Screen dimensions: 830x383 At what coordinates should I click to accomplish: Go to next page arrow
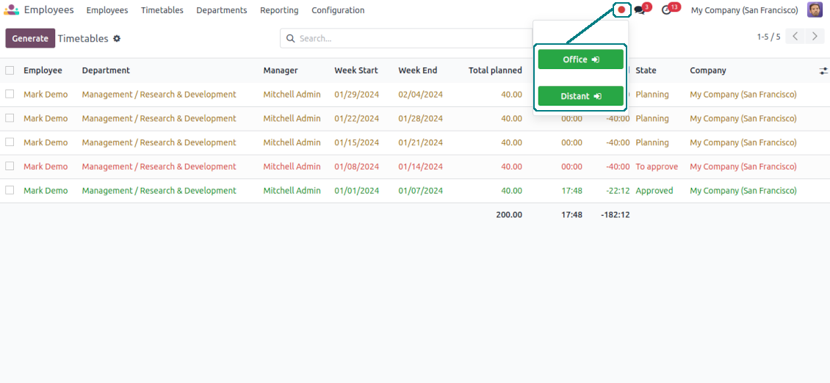click(815, 37)
